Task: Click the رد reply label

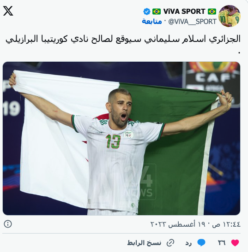Action: (188, 243)
